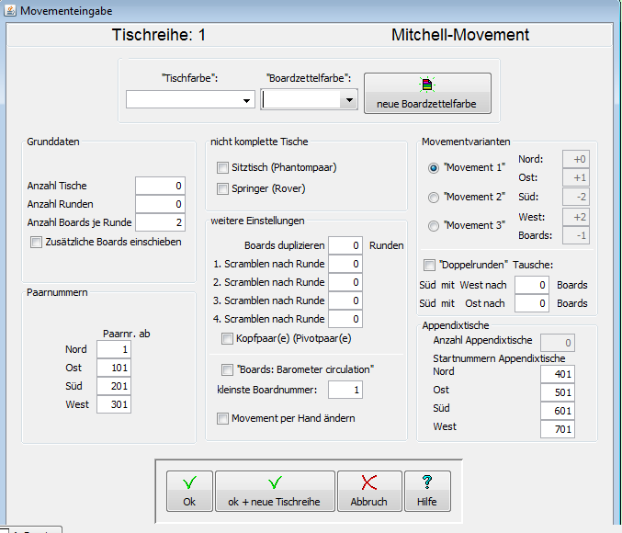This screenshot has width=622, height=533.
Task: Click Paarnummern Süd field with value 201
Action: coord(114,386)
